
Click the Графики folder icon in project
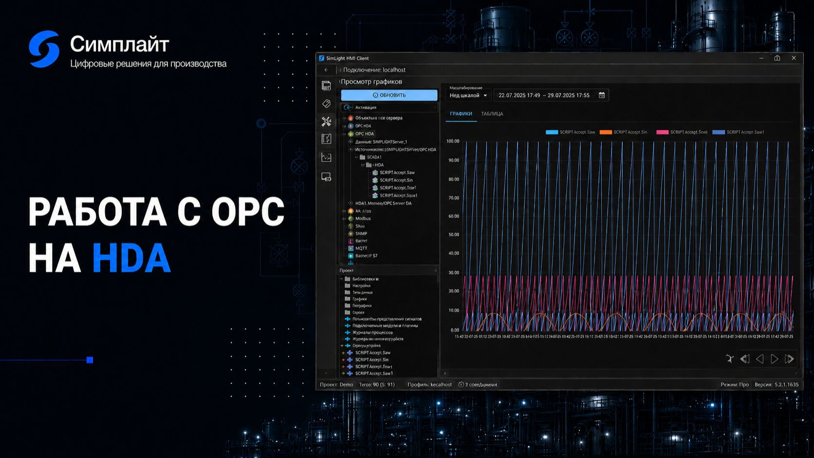click(348, 299)
